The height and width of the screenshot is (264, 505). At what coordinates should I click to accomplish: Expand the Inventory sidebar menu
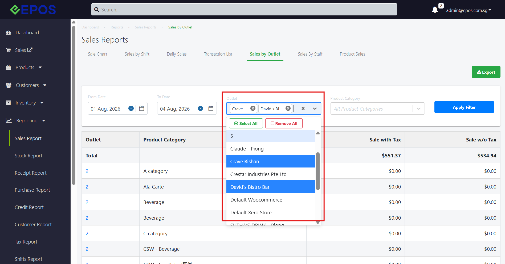pyautogui.click(x=42, y=103)
